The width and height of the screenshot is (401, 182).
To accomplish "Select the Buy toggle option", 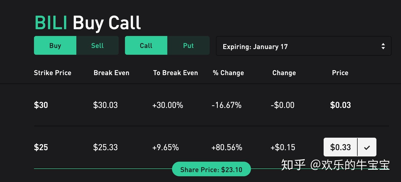I will click(55, 46).
